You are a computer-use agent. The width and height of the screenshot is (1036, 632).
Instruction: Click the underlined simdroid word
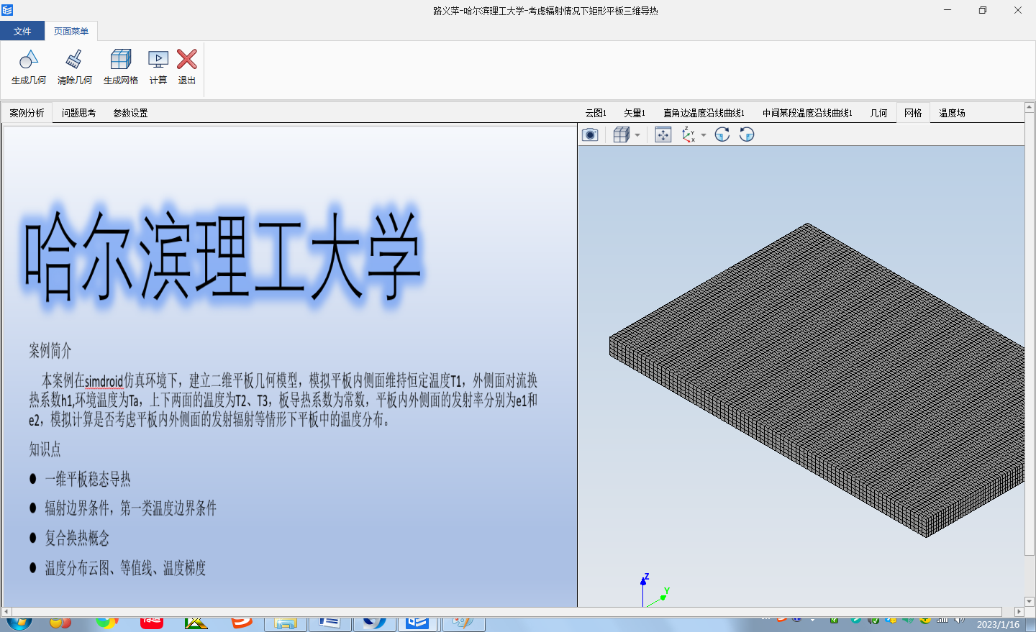point(104,381)
